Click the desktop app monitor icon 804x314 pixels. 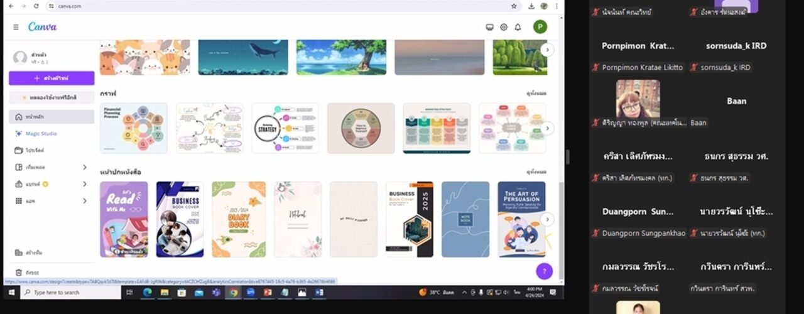pyautogui.click(x=490, y=27)
